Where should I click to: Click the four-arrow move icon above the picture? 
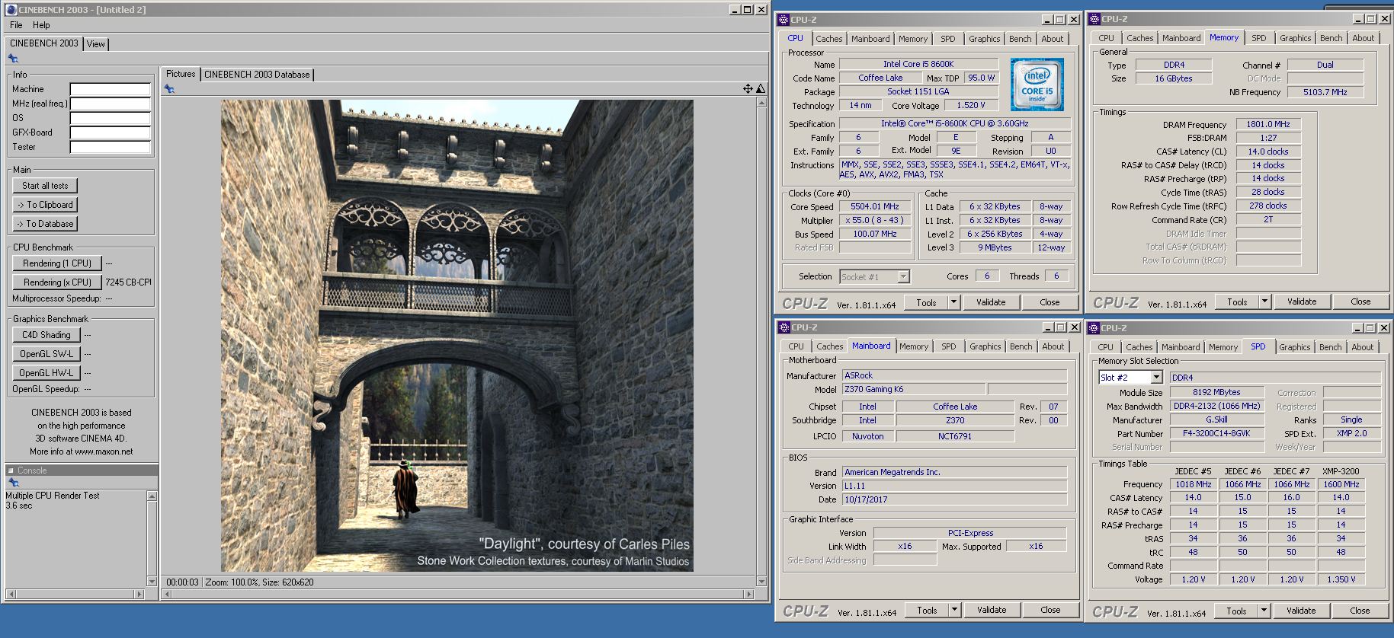pos(748,89)
